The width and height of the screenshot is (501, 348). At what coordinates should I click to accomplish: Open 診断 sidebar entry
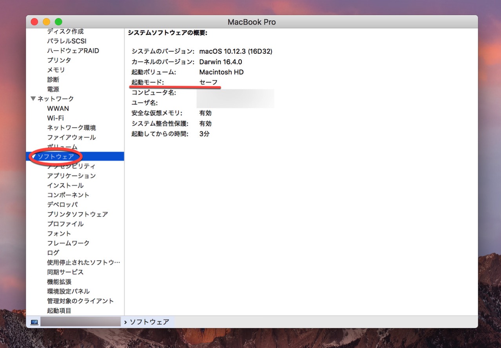pos(53,80)
